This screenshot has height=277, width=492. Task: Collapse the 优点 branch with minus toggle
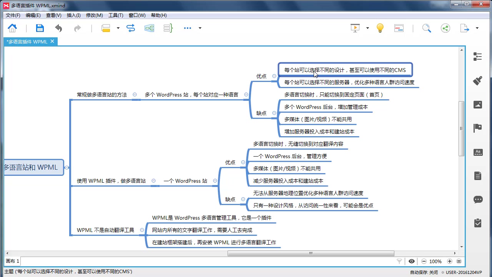point(274,76)
